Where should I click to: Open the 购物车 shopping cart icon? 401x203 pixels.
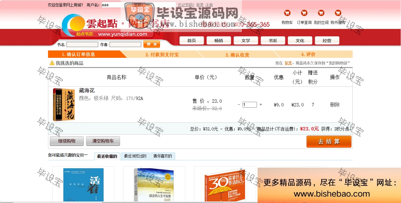(x=287, y=13)
